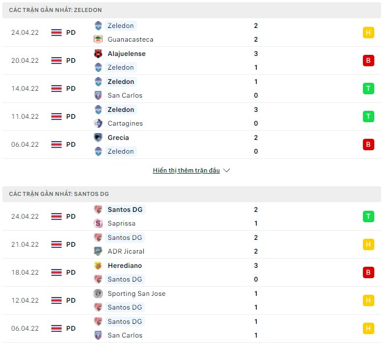The image size is (384, 345).
Task: Click green T badge for Santos DG vs Saprissa
Action: 368,216
